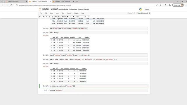Restart kernel and run all icon
Screen dimensions: 187x105
(x=73, y=17)
